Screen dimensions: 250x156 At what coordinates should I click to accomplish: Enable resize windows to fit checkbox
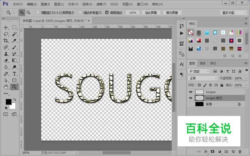click(x=38, y=12)
